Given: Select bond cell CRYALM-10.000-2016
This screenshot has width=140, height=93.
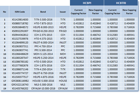Looking at the screenshot, I should (43, 88).
